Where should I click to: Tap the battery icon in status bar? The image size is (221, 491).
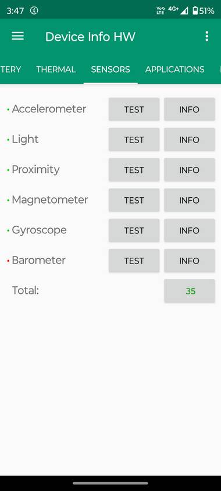(195, 11)
